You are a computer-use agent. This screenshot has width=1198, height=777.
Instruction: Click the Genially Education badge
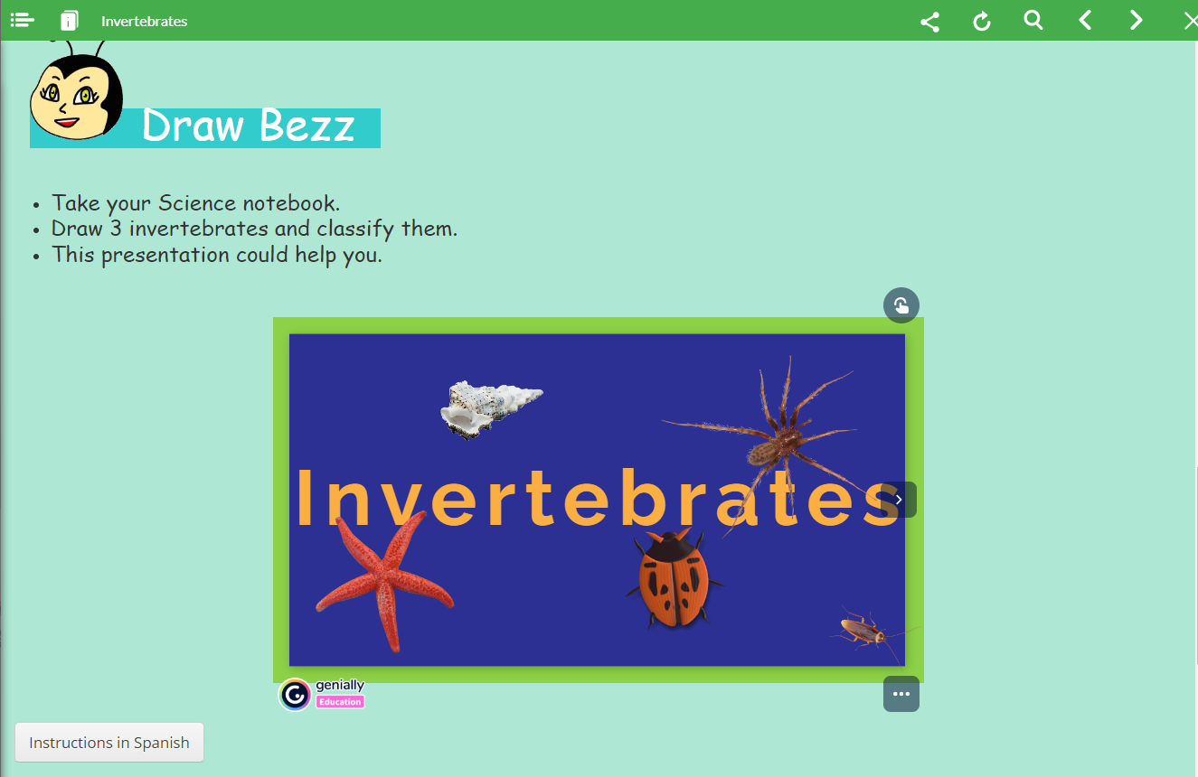[x=340, y=702]
